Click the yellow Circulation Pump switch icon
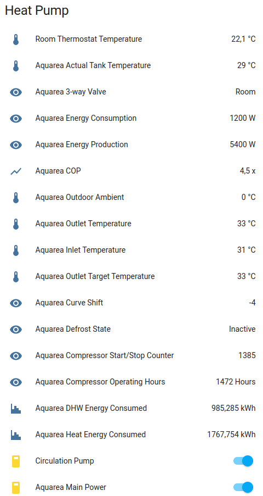This screenshot has height=496, width=263. click(16, 461)
